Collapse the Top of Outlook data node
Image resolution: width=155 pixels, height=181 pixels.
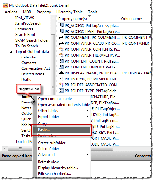12,52
